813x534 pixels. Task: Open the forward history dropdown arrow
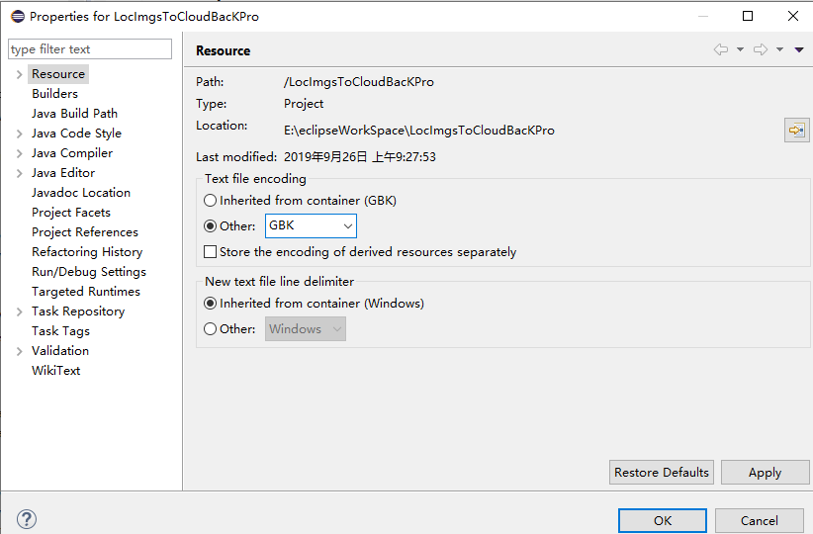[779, 49]
